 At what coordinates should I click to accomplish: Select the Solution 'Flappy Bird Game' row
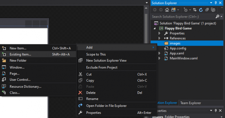click(187, 23)
